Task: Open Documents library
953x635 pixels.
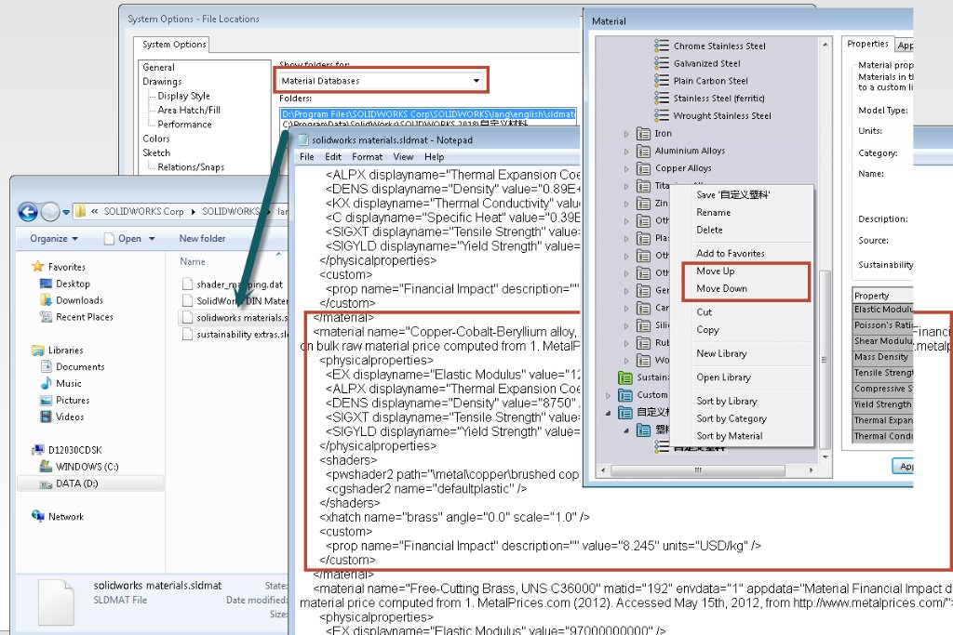Action: point(80,366)
